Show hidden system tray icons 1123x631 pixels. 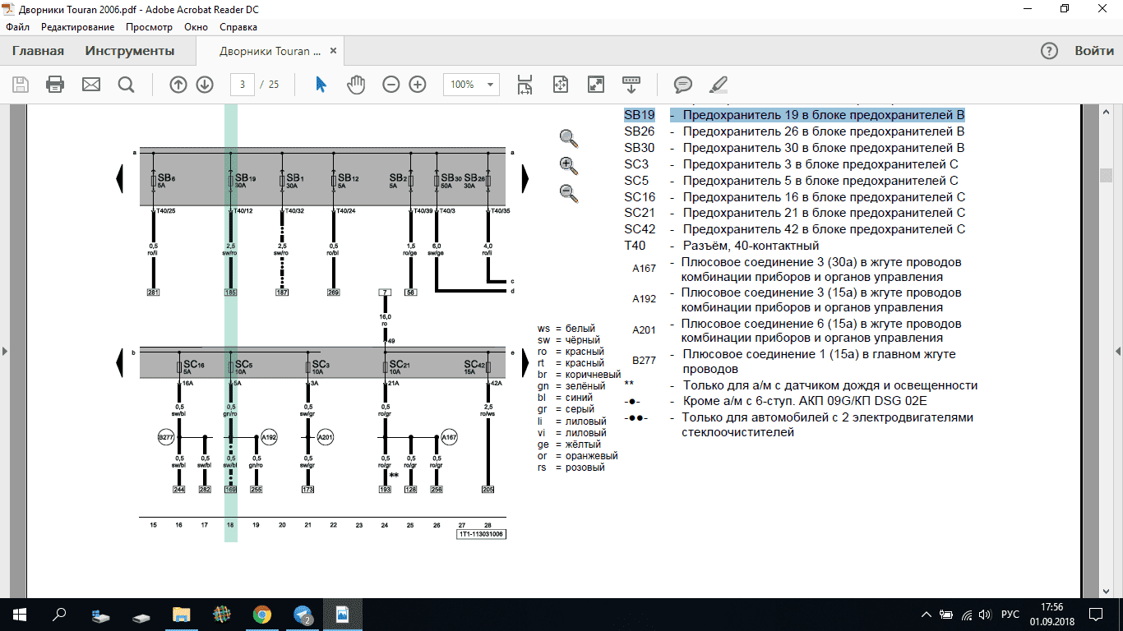[x=927, y=615]
